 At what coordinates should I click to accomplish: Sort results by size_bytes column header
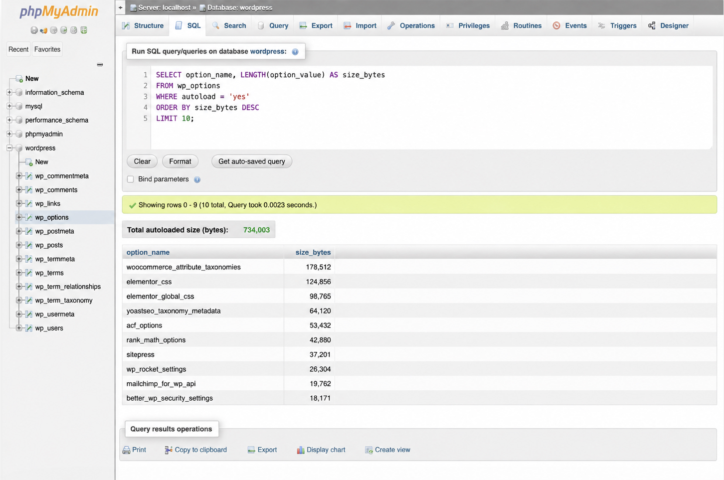313,253
